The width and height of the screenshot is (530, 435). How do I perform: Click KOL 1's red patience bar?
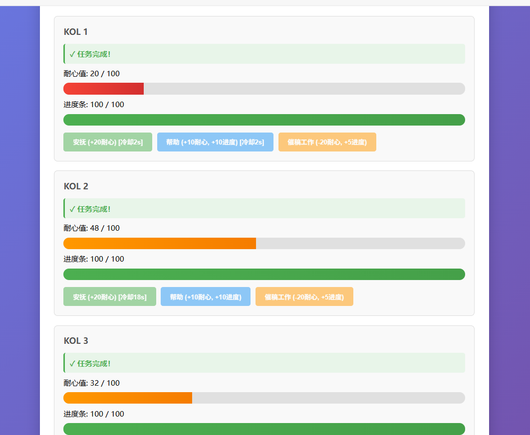point(104,89)
